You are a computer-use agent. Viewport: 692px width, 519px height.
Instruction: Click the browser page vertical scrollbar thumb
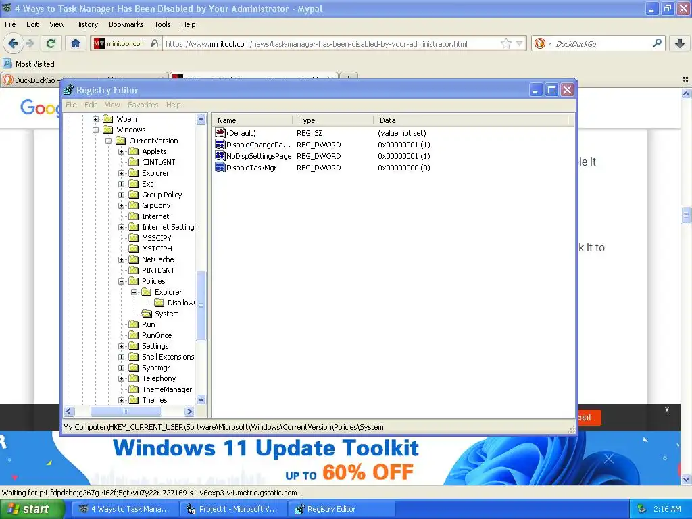[x=686, y=216]
